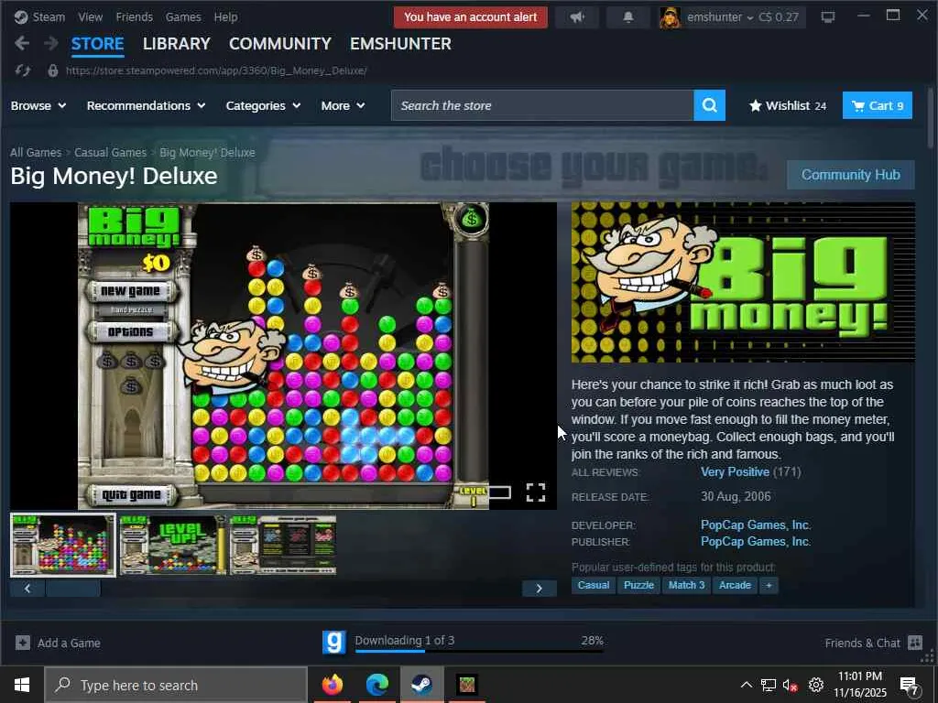Toggle fullscreen for the screenshot viewer
The height and width of the screenshot is (703, 938).
pyautogui.click(x=535, y=492)
